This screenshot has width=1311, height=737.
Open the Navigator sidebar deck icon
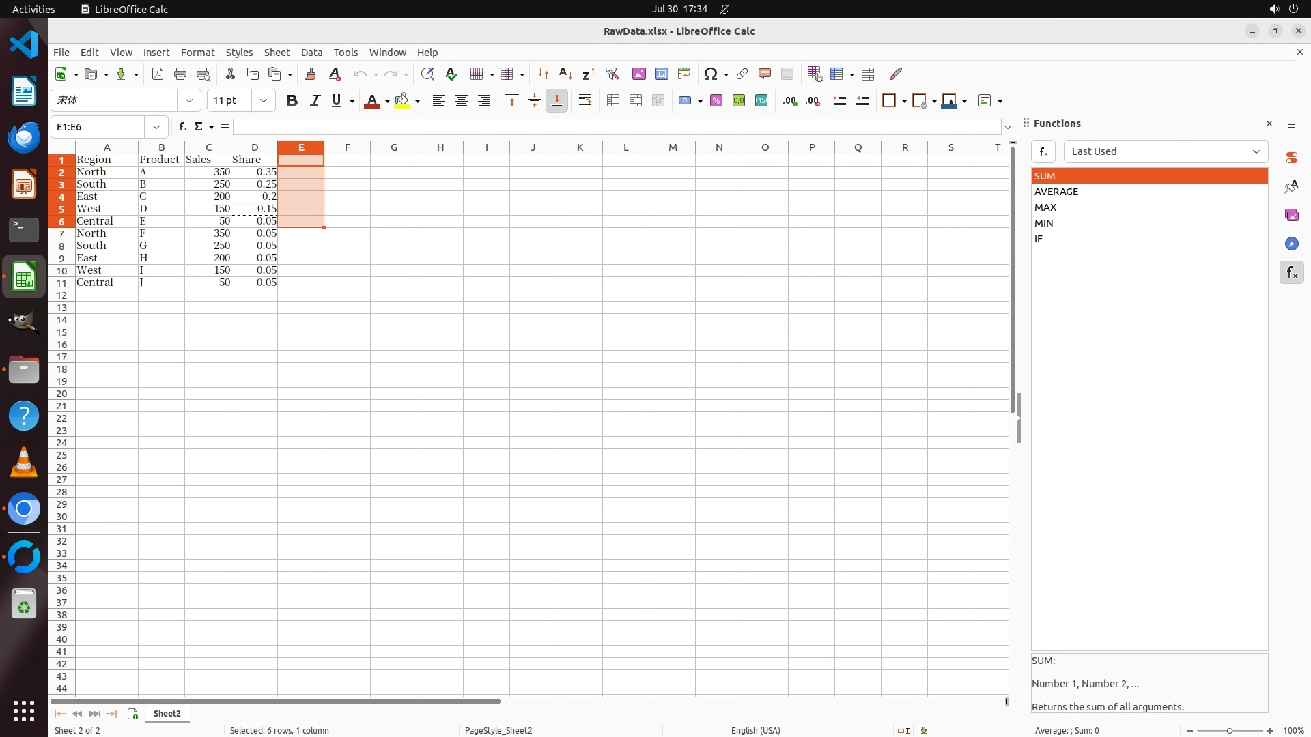1291,244
